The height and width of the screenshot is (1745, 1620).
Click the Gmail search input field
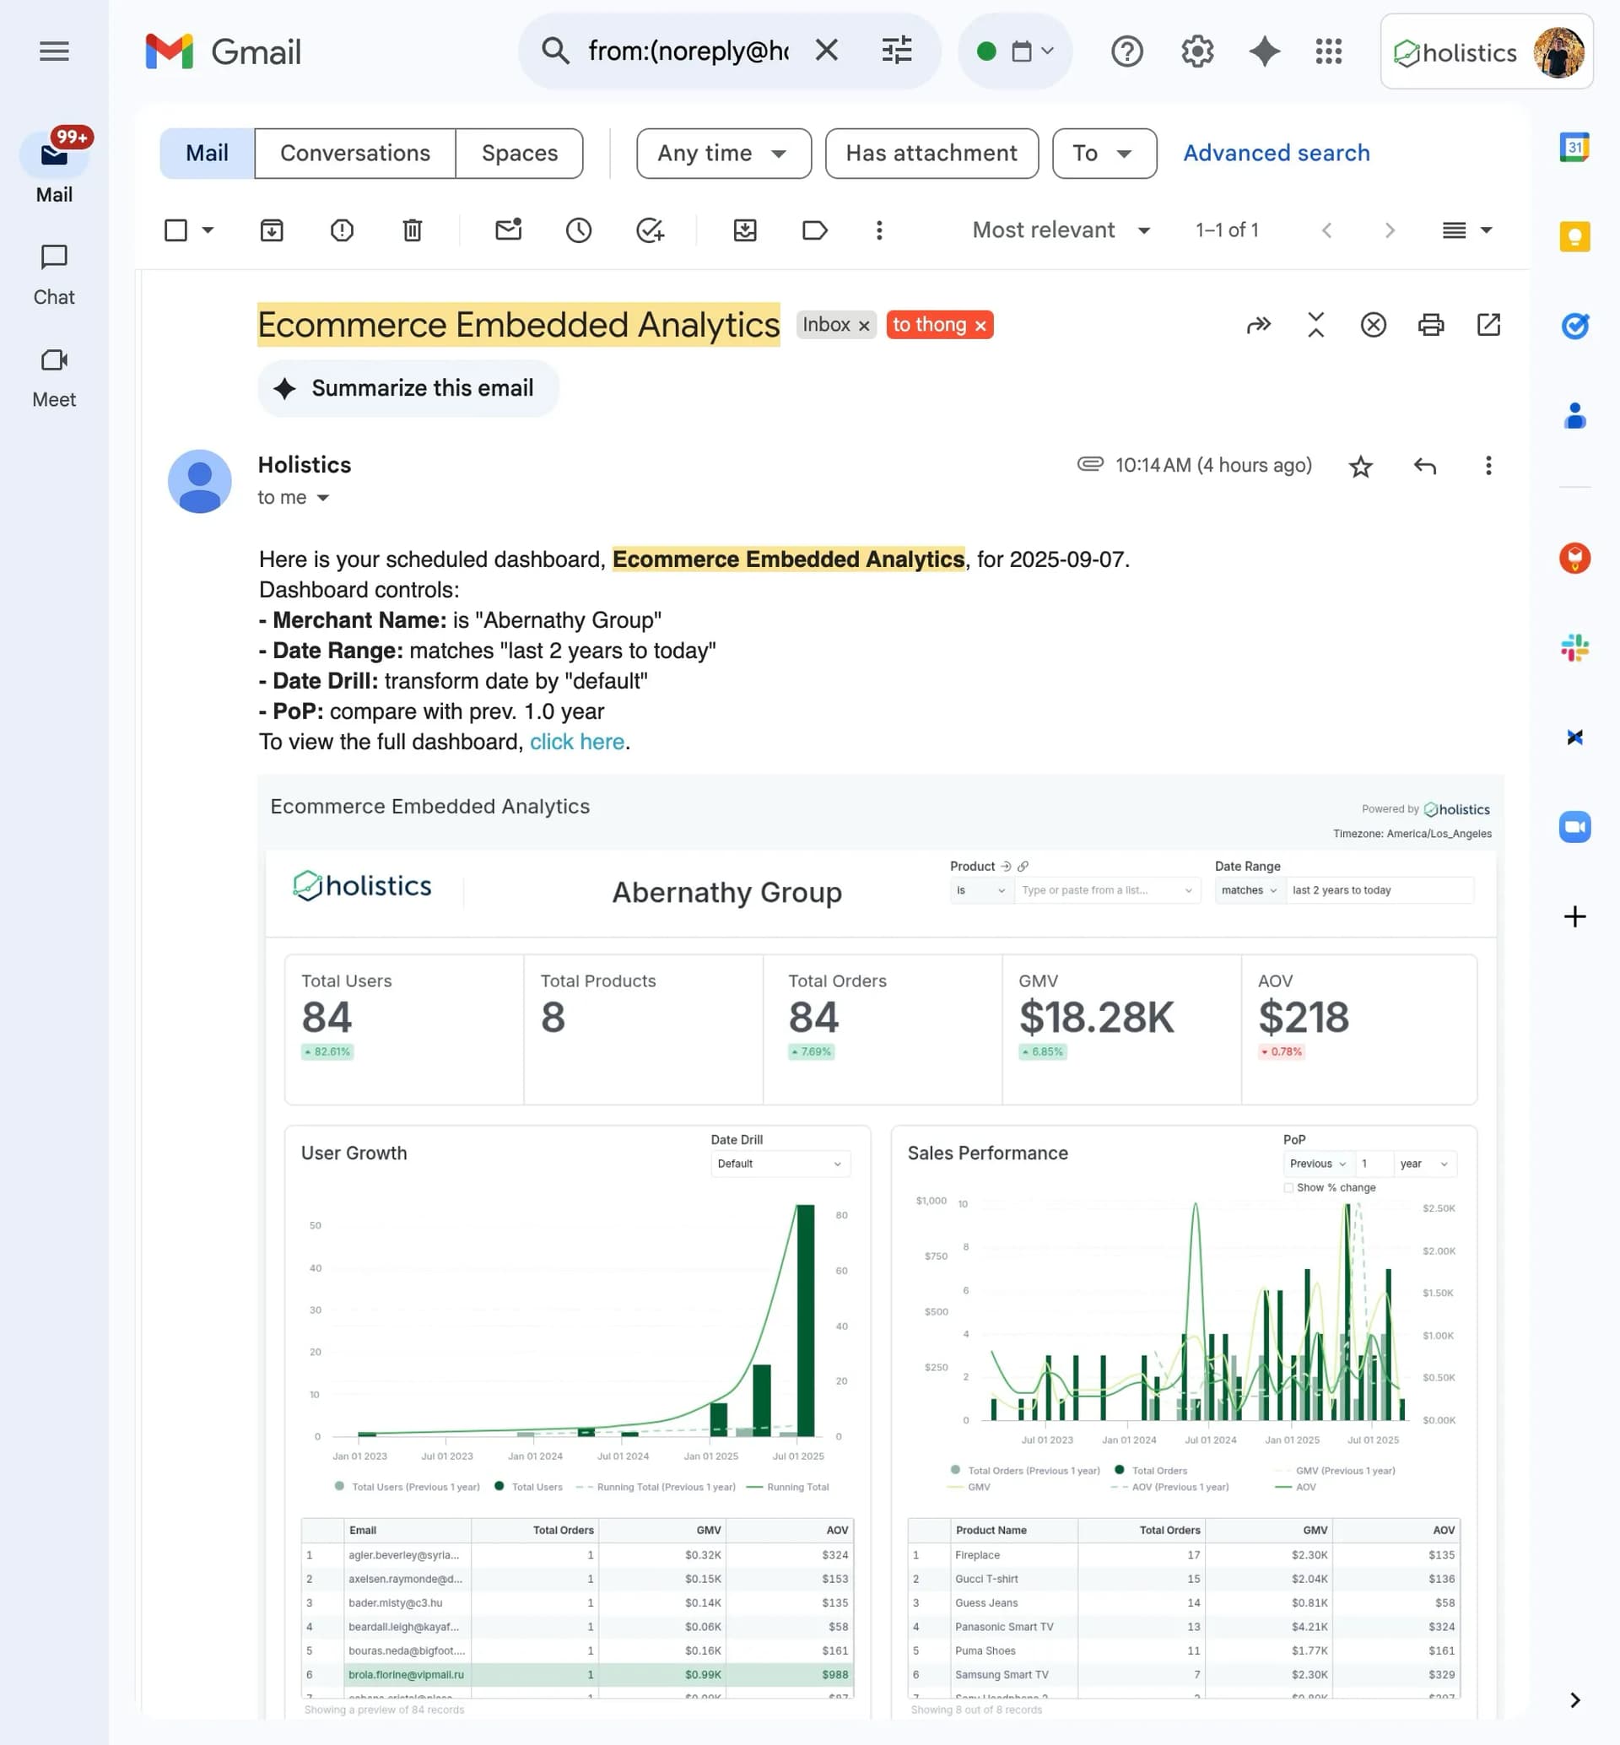(x=688, y=51)
